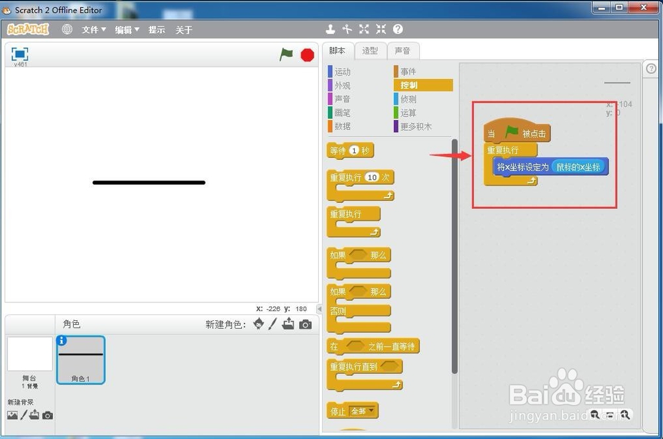The height and width of the screenshot is (439, 663).
Task: Open the 文件 menu
Action: 93,30
